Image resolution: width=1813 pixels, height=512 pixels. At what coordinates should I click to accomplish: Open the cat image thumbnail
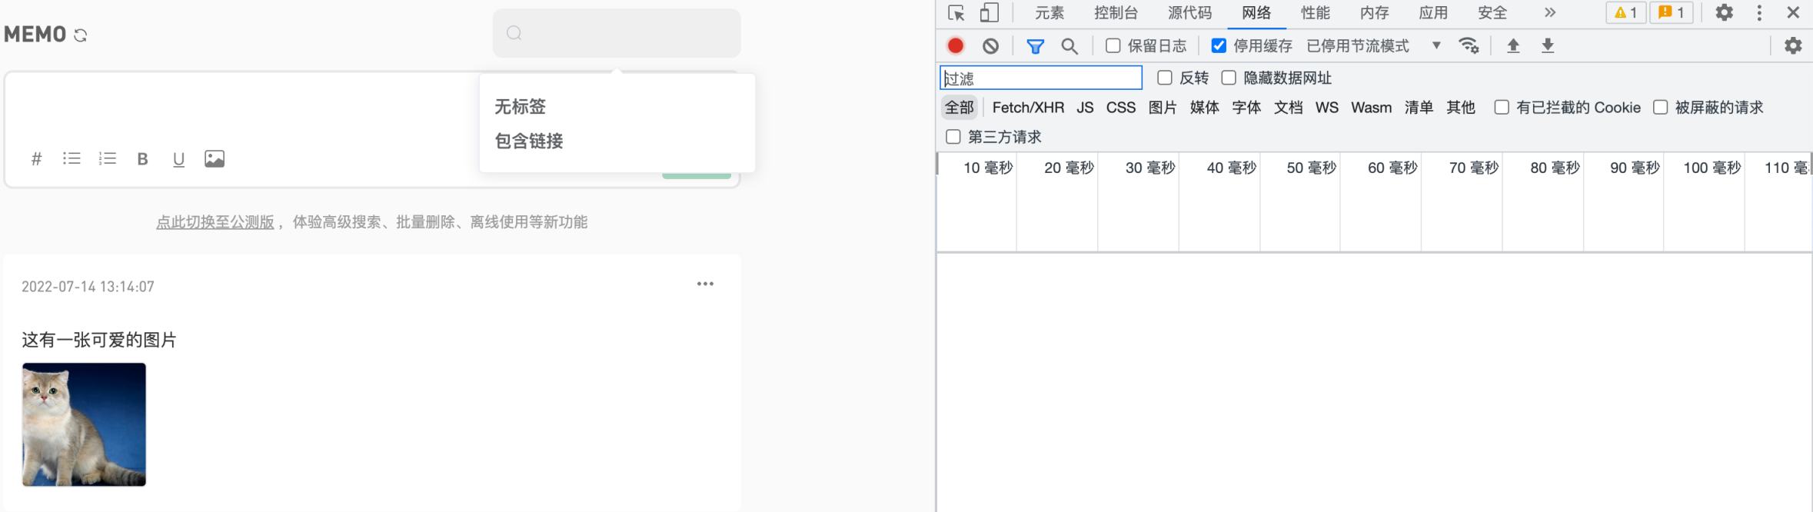[x=84, y=424]
